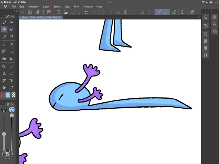
Task: Click the Undo arrow in the command bar
Action: pos(86,12)
